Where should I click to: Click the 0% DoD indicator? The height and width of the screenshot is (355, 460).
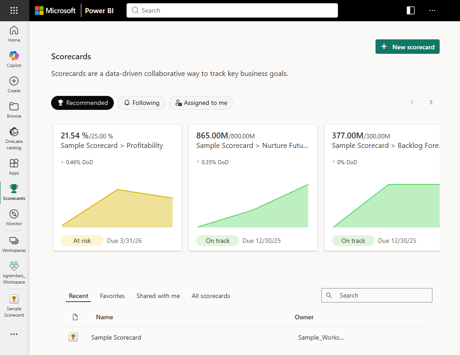point(344,162)
